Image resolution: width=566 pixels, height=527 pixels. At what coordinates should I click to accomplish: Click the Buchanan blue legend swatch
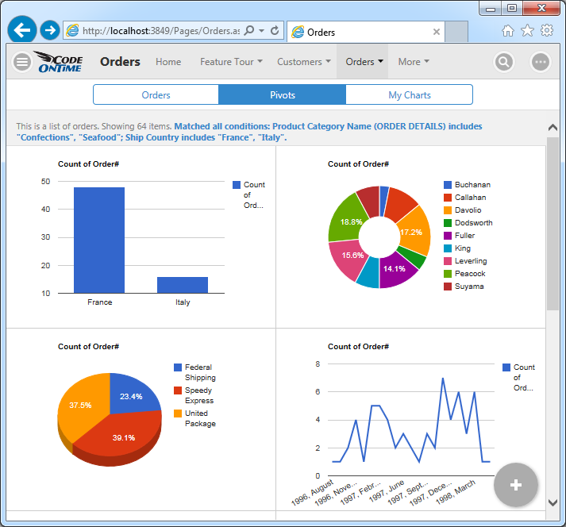click(448, 185)
